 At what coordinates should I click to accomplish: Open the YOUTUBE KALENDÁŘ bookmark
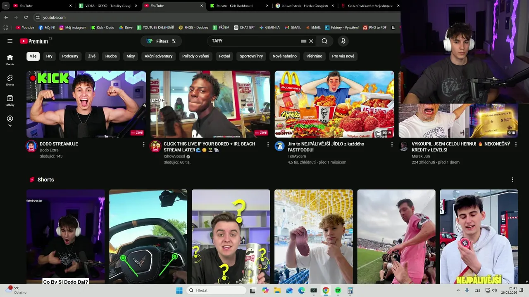[x=155, y=28]
